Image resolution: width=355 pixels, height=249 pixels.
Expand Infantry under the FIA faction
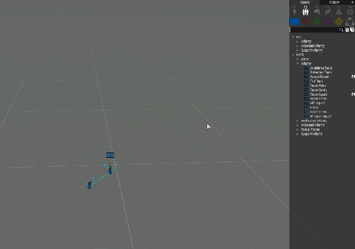(297, 41)
